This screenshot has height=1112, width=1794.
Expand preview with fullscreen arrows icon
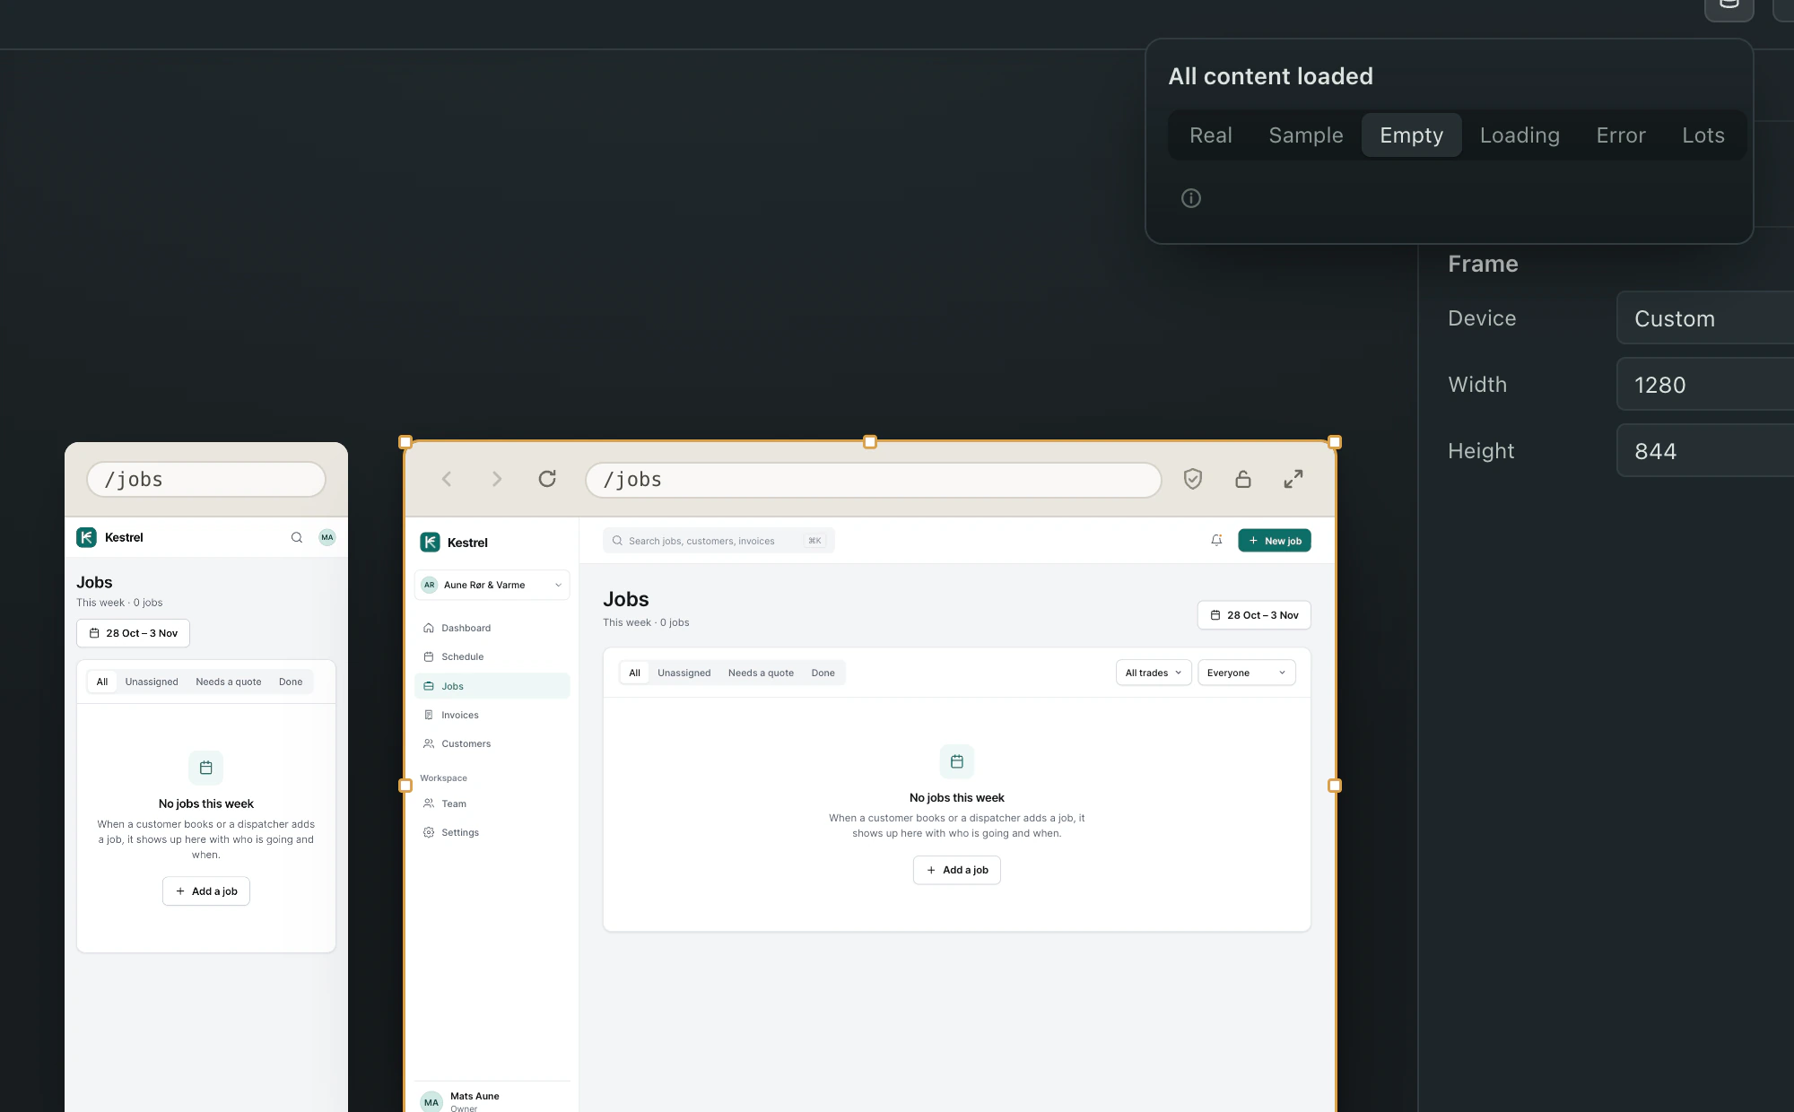(x=1293, y=479)
